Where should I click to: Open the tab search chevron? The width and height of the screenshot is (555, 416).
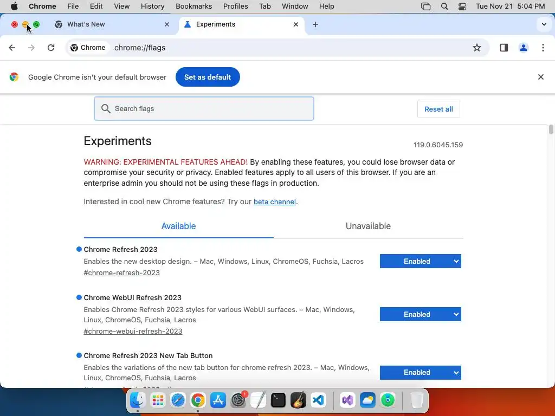(x=544, y=24)
